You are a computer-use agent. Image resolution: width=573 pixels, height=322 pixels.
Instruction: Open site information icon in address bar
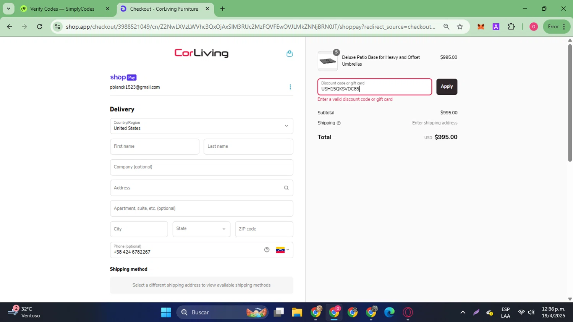58,27
